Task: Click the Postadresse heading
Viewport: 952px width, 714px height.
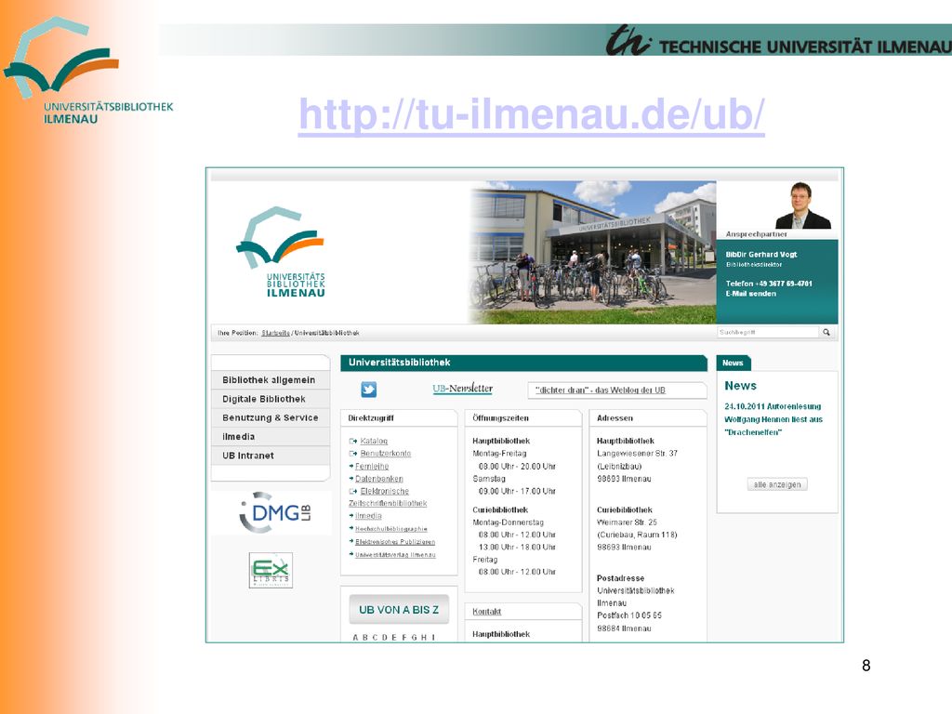Action: pyautogui.click(x=620, y=578)
